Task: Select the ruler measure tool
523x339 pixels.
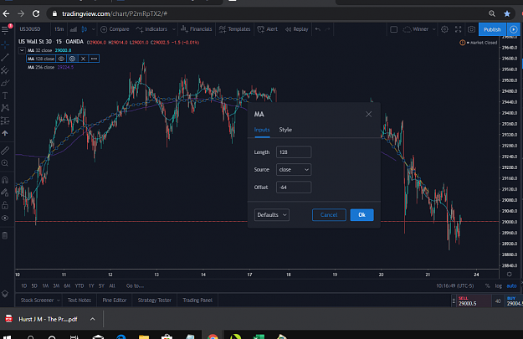Action: pos(5,151)
